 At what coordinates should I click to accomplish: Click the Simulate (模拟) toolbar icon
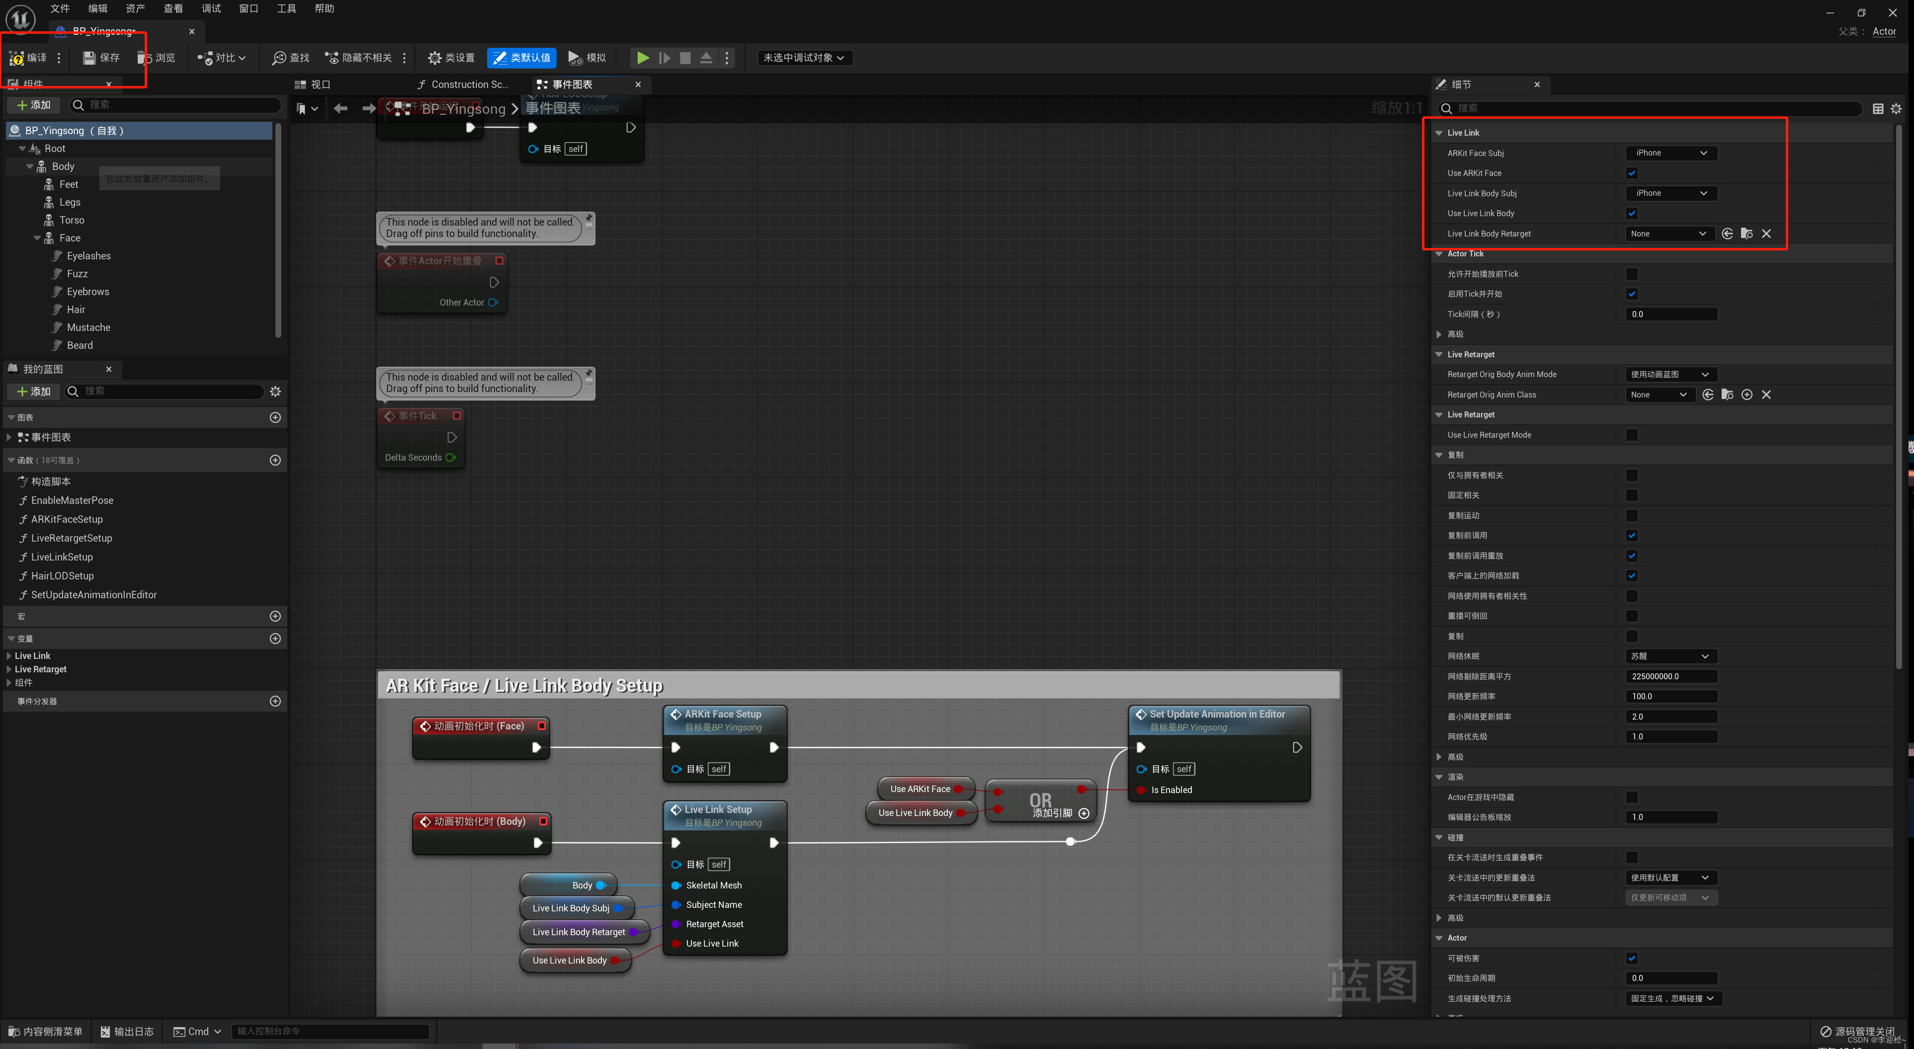tap(575, 58)
